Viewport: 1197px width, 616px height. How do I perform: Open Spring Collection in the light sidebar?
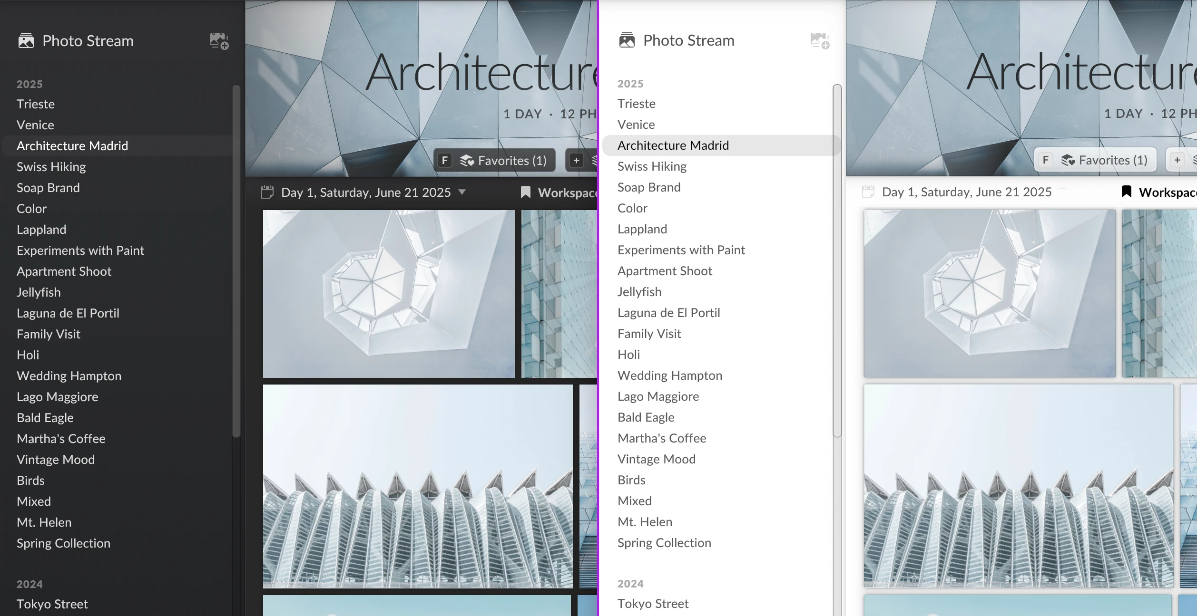[664, 543]
